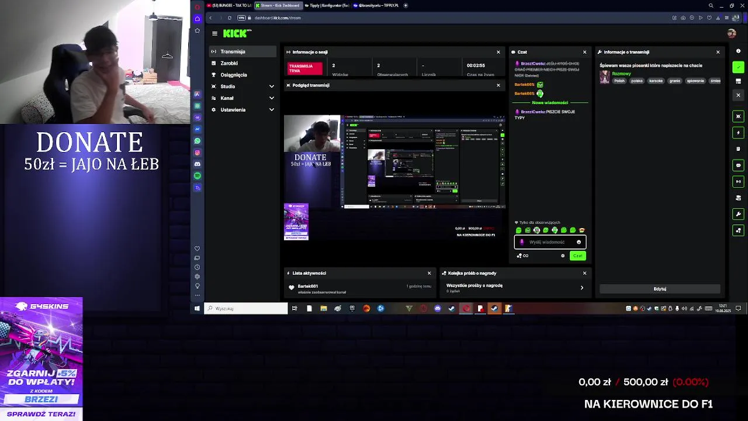Toggle chat widget in right bar
Screen dimensions: 748x421
738,165
